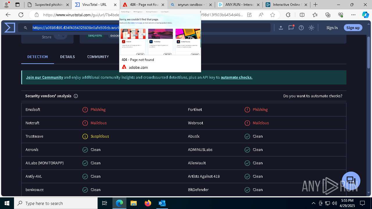Open Firefox from the taskbar
This screenshot has height=209, width=372.
click(x=148, y=203)
